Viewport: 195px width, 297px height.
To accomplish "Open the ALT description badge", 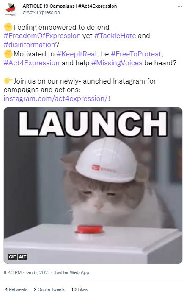I will click(22, 257).
